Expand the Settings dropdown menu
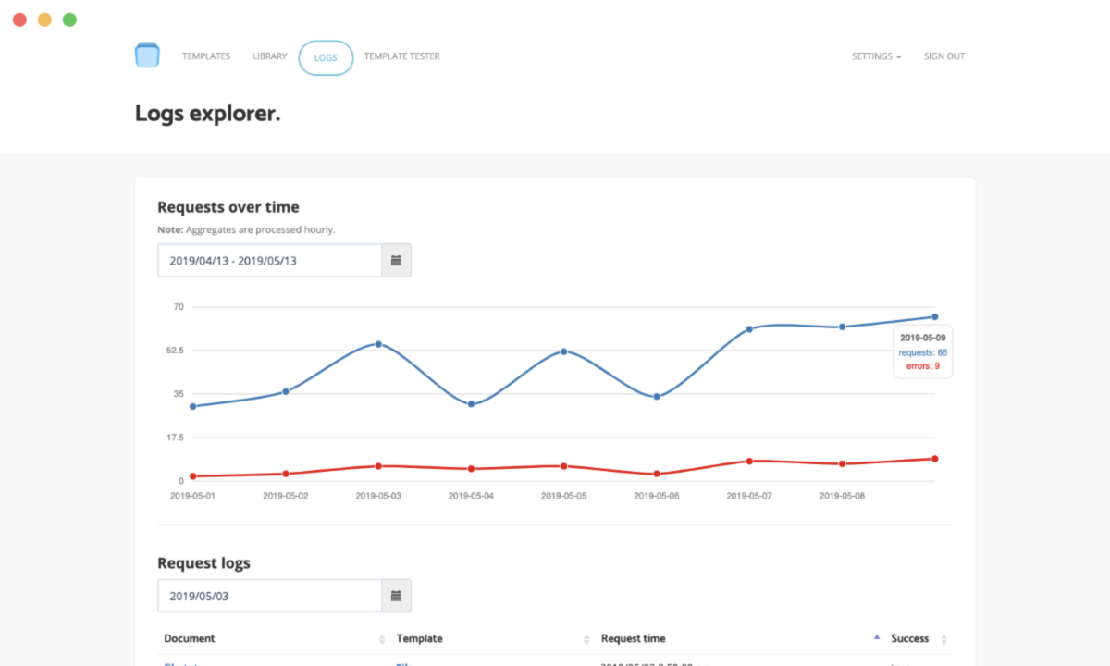Viewport: 1110px width, 666px height. click(x=876, y=56)
